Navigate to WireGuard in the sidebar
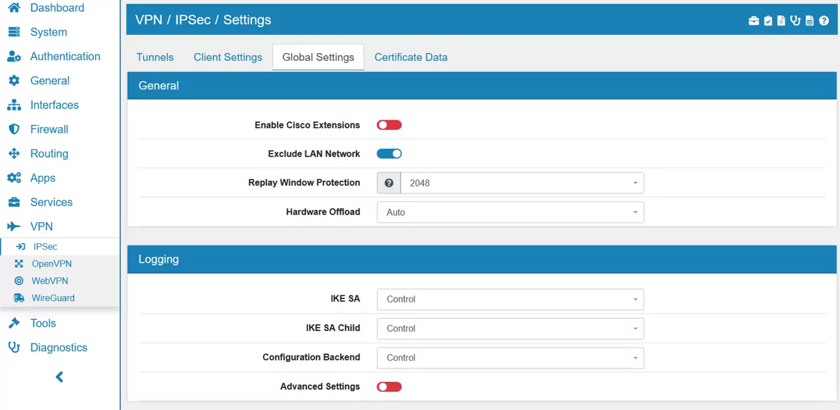The width and height of the screenshot is (840, 410). pyautogui.click(x=52, y=298)
